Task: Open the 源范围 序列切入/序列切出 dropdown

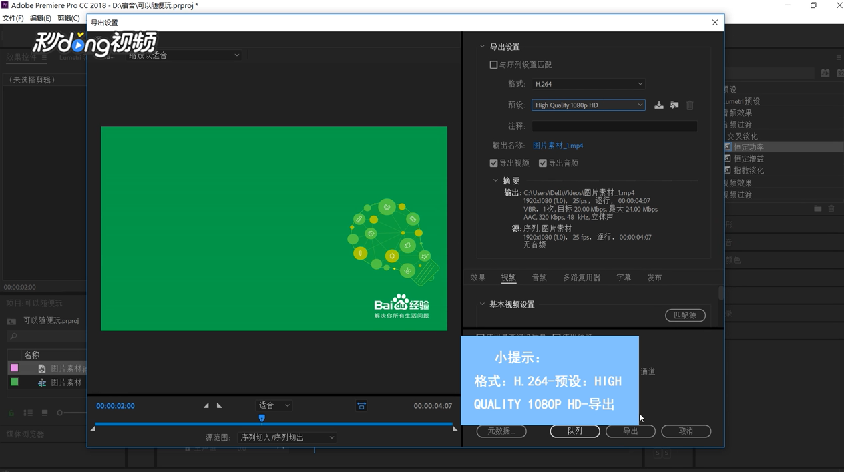Action: point(287,437)
